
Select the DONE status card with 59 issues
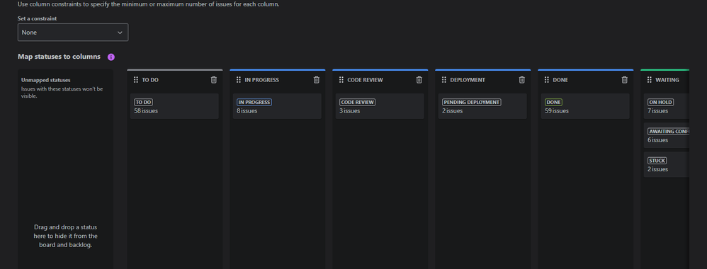coord(585,106)
